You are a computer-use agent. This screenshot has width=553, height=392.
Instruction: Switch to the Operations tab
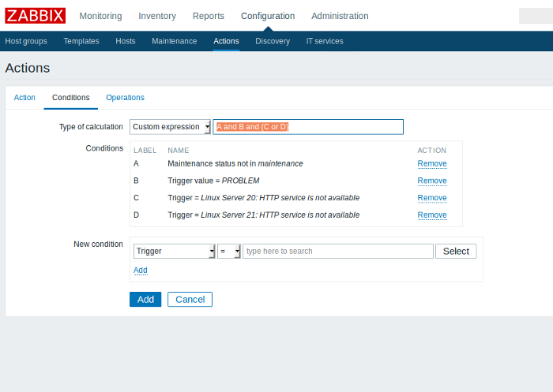(125, 98)
